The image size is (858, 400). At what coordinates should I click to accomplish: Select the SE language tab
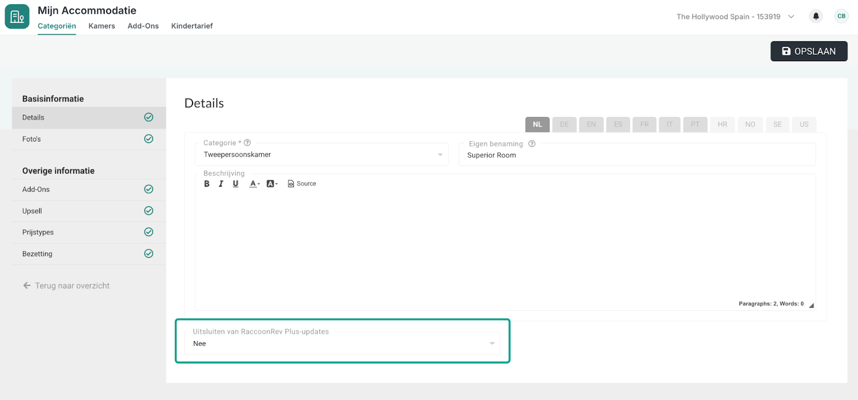point(778,124)
